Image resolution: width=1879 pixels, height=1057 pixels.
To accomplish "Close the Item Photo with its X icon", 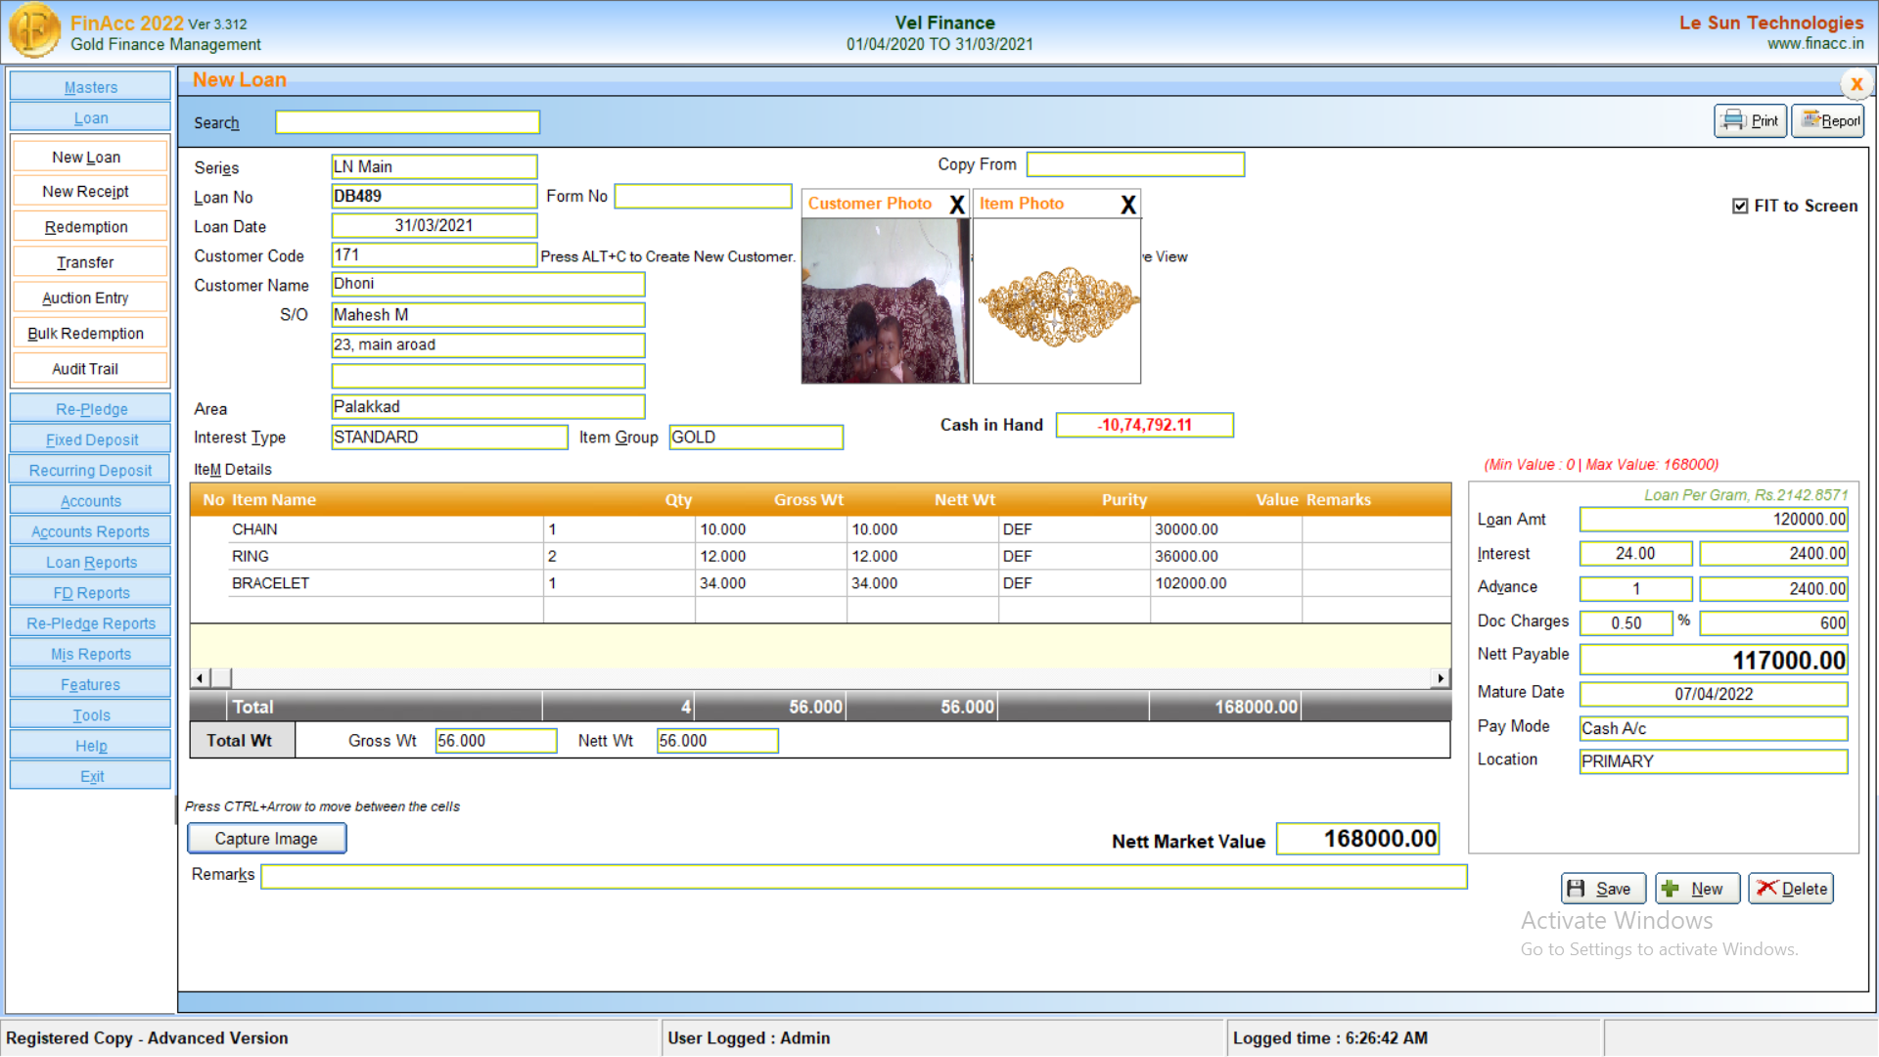I will tap(1127, 204).
